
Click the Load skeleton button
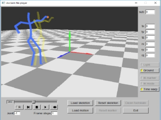pyautogui.click(x=80, y=103)
